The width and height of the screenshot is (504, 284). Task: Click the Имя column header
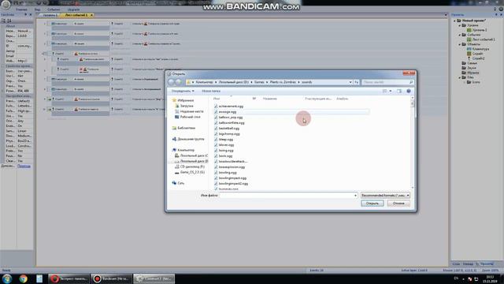217,99
